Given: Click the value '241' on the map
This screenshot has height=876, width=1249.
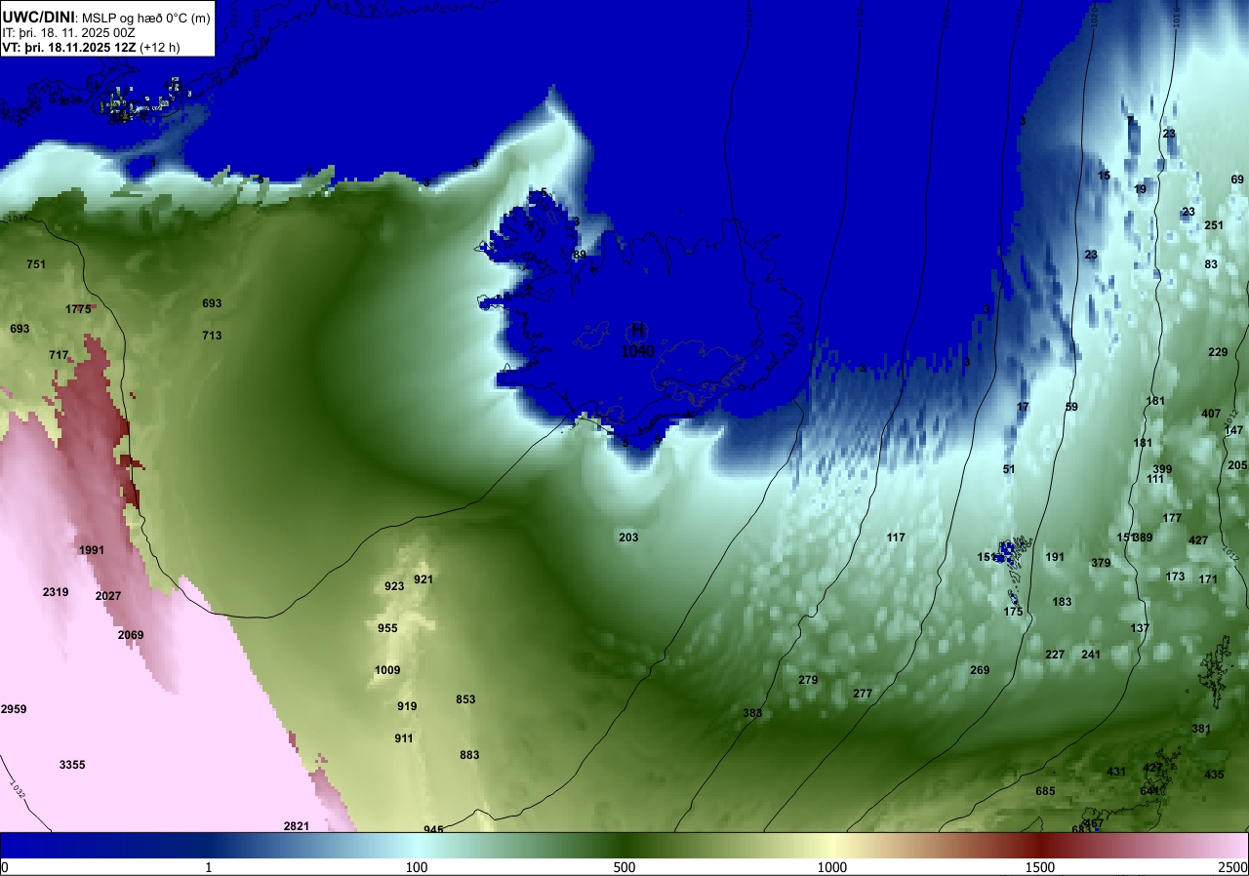Looking at the screenshot, I should click(1091, 655).
